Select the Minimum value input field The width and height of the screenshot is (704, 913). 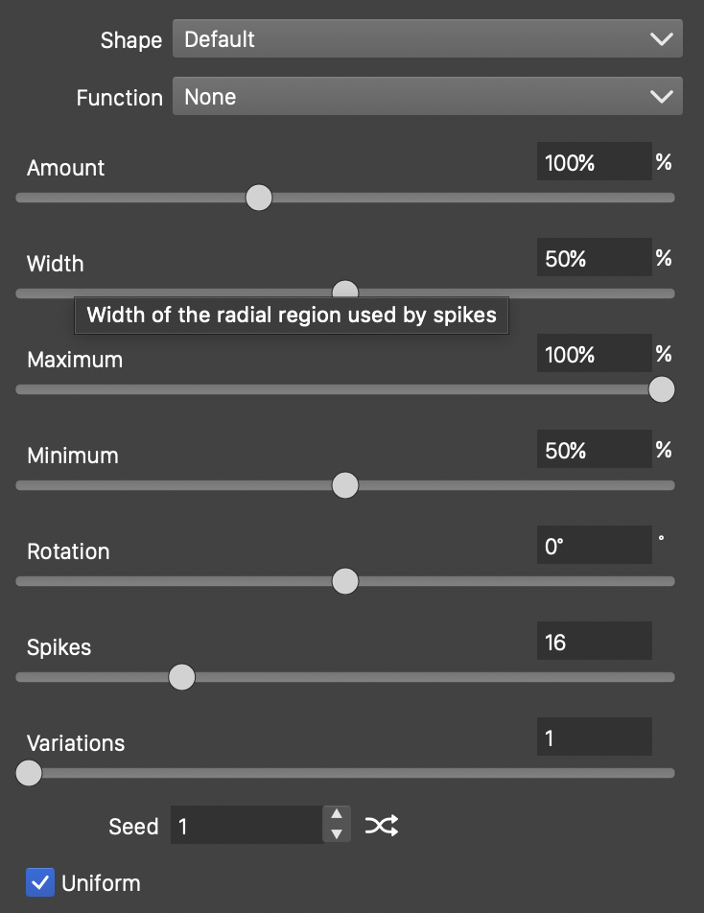pos(594,450)
